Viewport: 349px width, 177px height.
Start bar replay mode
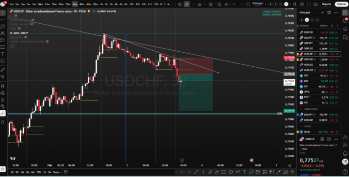click(x=226, y=4)
